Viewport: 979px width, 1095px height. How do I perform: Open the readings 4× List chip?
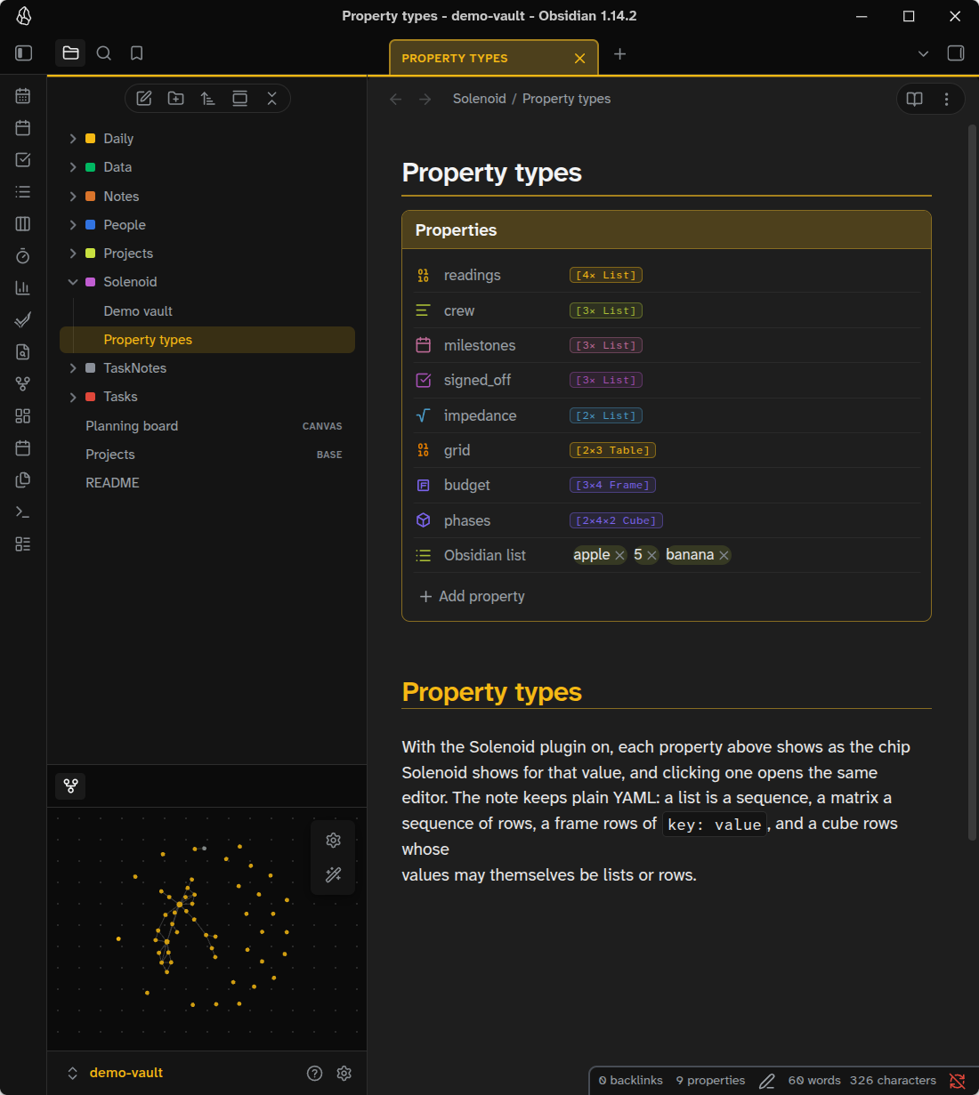coord(606,276)
